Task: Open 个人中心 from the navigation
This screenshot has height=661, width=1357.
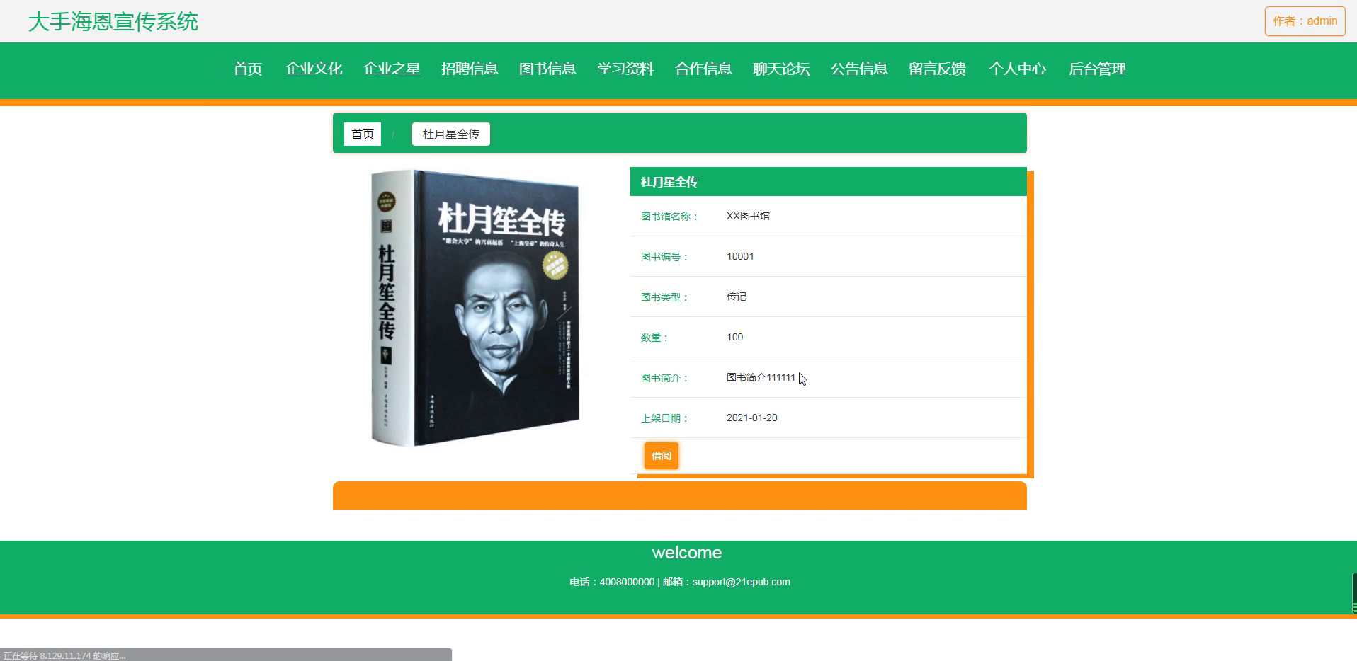Action: point(1017,69)
